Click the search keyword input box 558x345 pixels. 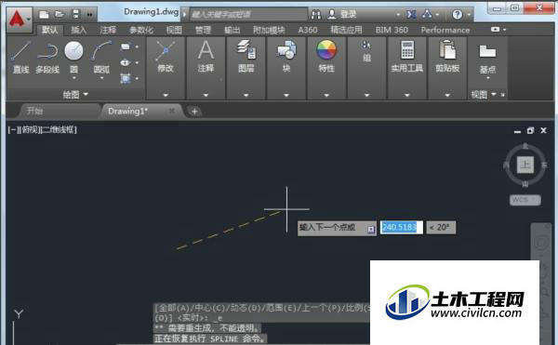(x=248, y=15)
